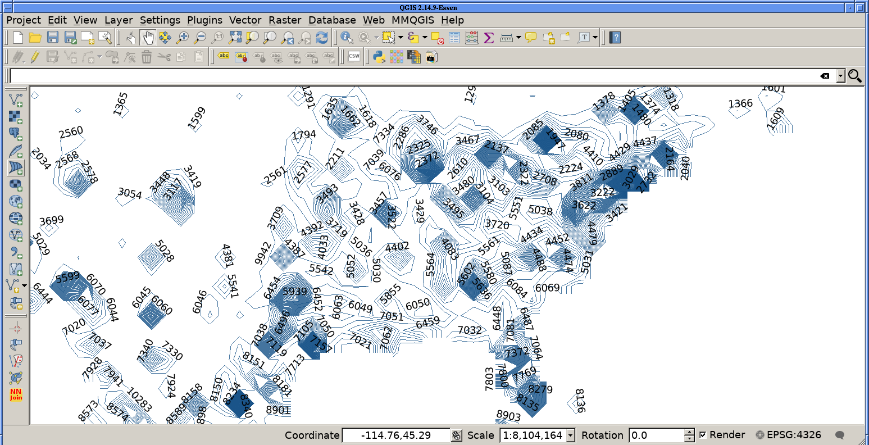Open the Field Calculator abacus icon
Viewport: 869px width, 445px height.
click(472, 38)
